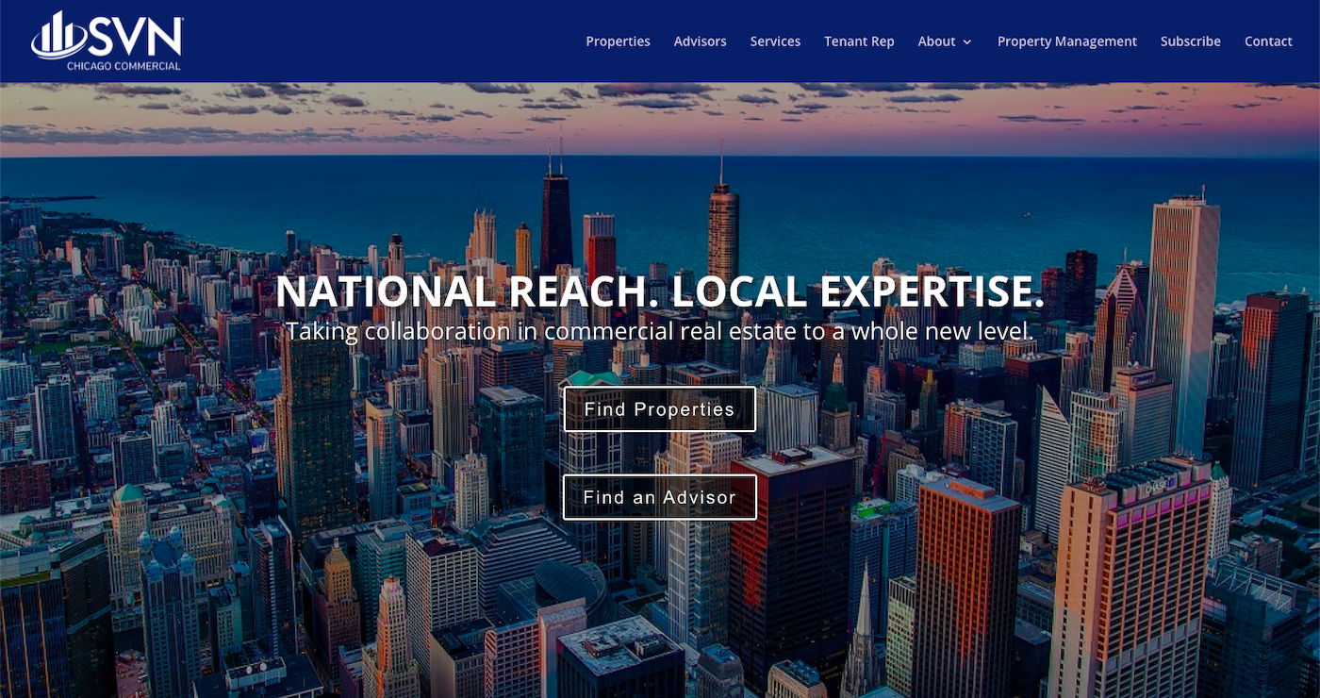Select Tenant Rep in navigation
This screenshot has height=698, width=1320.
pos(859,42)
